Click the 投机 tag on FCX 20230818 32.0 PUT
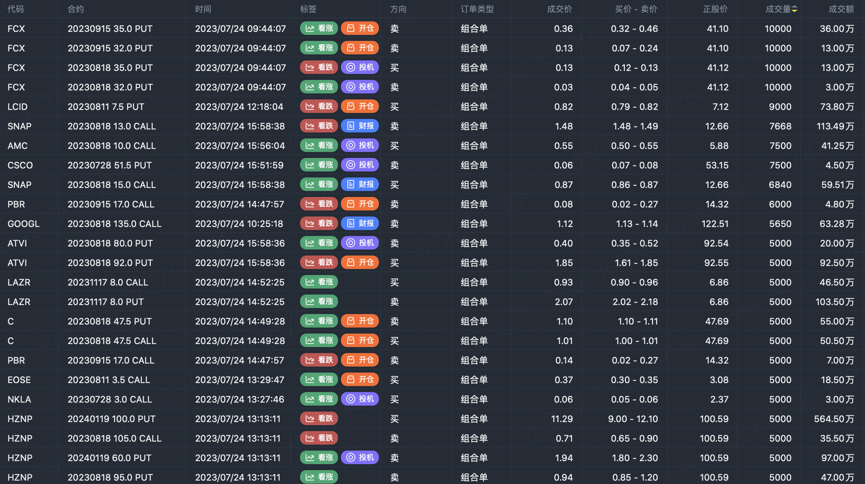This screenshot has height=484, width=865. coord(360,87)
